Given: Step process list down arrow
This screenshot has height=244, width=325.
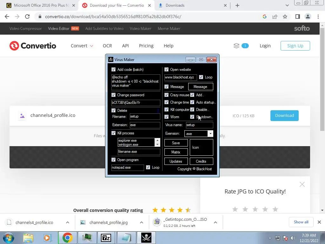Looking at the screenshot, I should coord(157,145).
